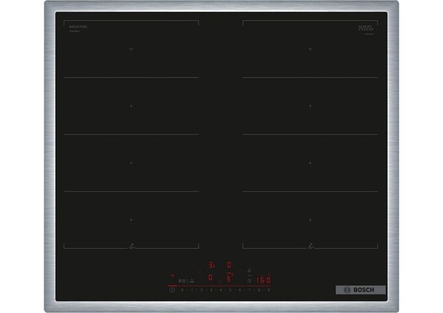The width and height of the screenshot is (443, 313).
Task: Click the Bosch logo badge
Action: pyautogui.click(x=360, y=290)
